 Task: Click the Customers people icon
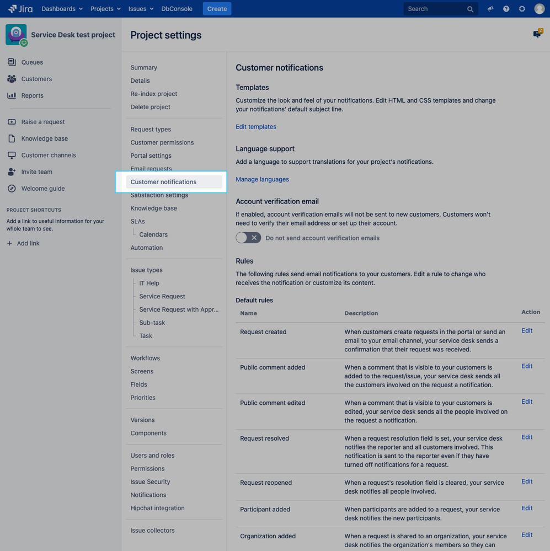[x=12, y=79]
